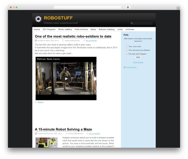Open the robo-soldiers post title
This screenshot has height=159, width=188.
point(73,36)
